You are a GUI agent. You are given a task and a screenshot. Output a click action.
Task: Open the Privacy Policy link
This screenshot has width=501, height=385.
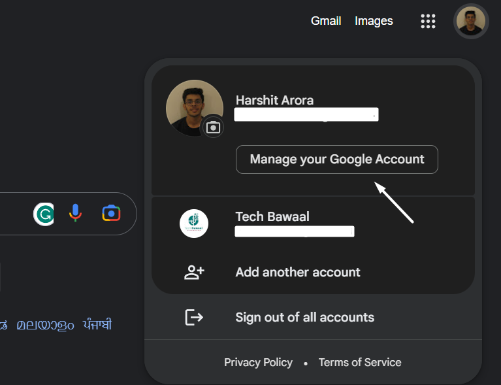click(x=258, y=362)
